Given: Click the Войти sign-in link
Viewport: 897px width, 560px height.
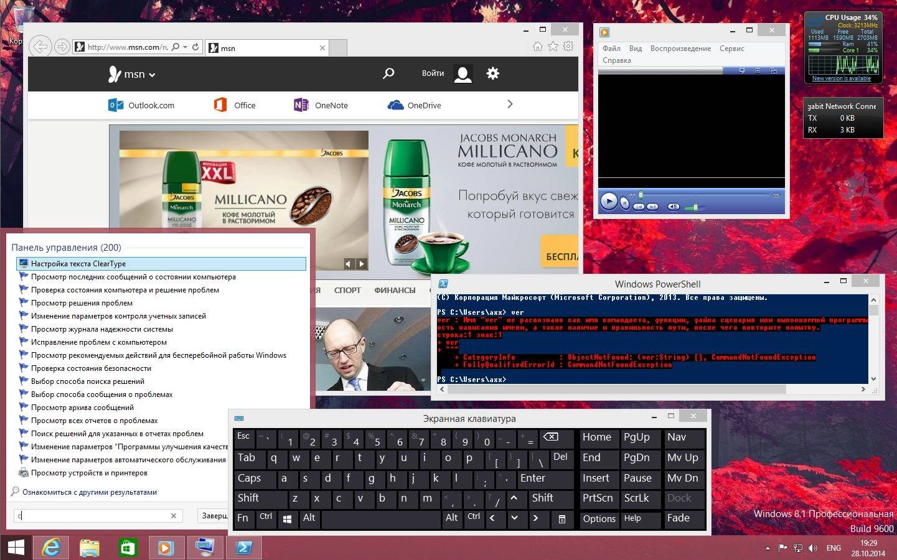Looking at the screenshot, I should coord(433,73).
